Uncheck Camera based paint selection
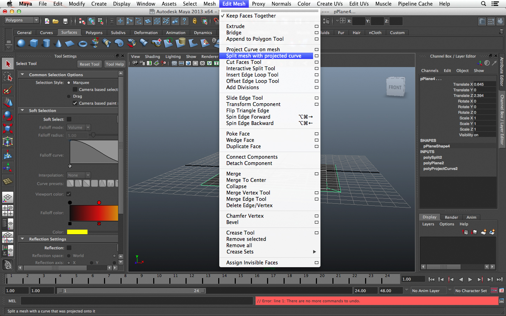 click(75, 103)
